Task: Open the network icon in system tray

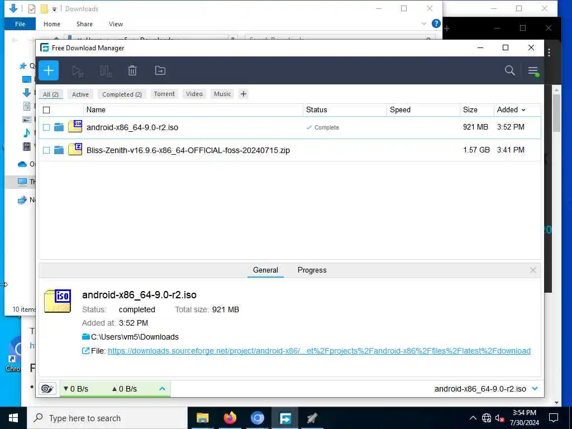Action: [487, 418]
